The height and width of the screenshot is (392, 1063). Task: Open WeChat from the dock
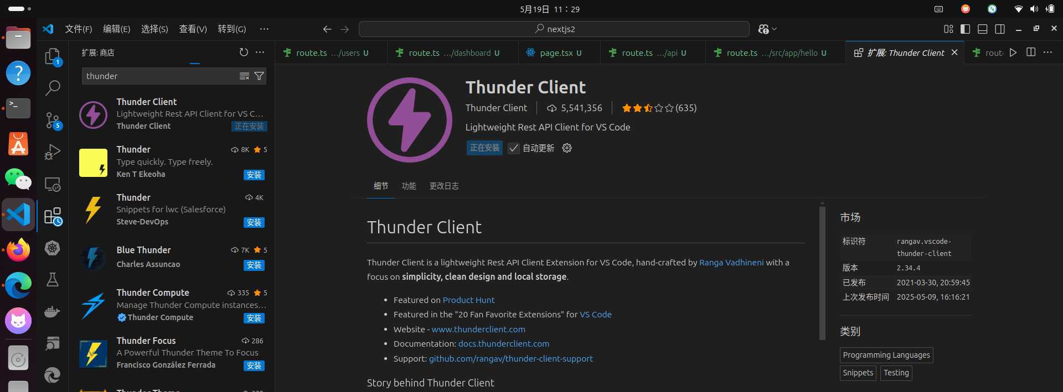[18, 179]
